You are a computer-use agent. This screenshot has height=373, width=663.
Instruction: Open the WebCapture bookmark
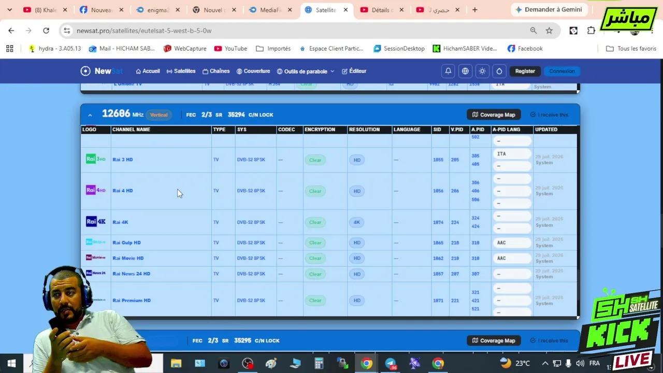[185, 48]
